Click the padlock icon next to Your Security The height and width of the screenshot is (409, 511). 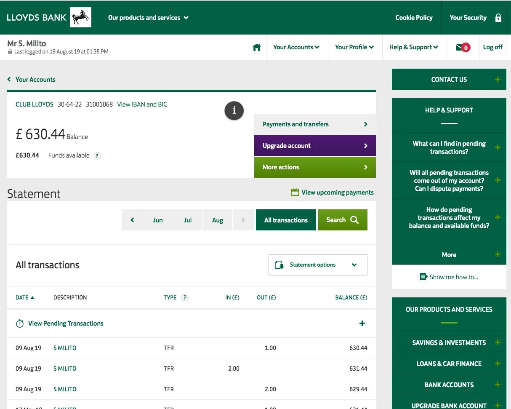498,18
